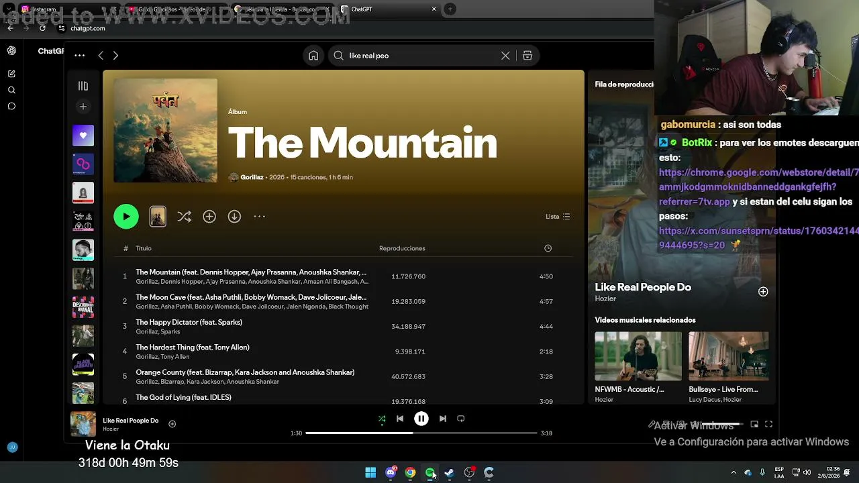The image size is (859, 483).
Task: Open Discord from the taskbar
Action: click(x=391, y=473)
